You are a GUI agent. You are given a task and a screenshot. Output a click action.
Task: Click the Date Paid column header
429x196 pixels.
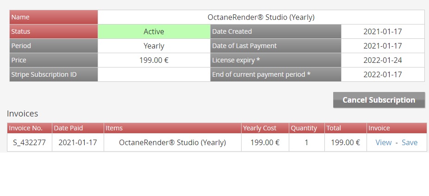tap(78, 128)
